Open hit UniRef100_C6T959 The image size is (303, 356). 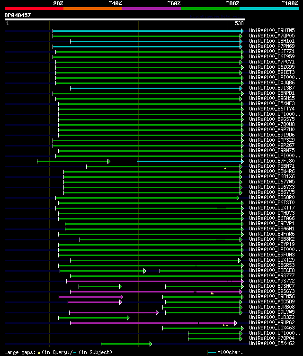pos(272,57)
